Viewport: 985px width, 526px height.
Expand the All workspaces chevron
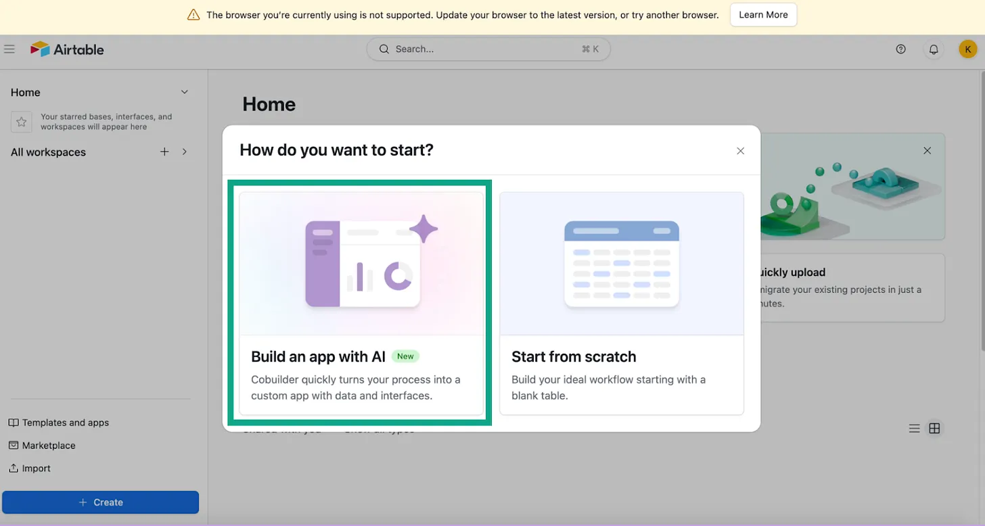pos(185,152)
